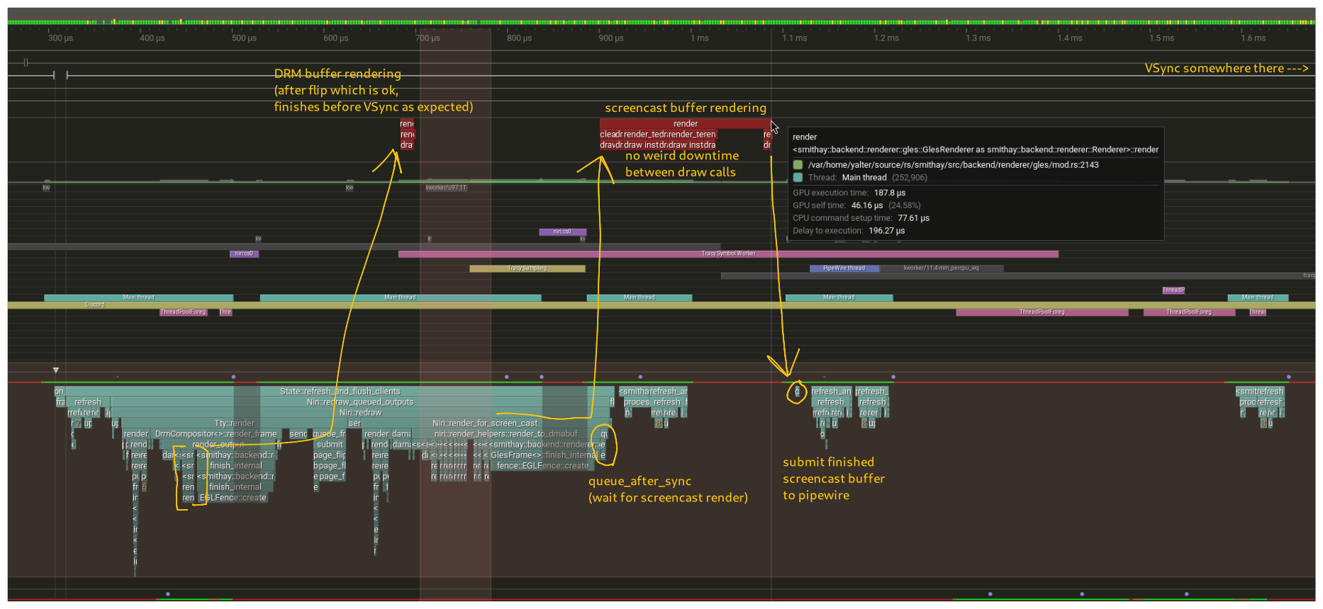
Task: Click the olive Discord process bar
Action: (x=95, y=305)
